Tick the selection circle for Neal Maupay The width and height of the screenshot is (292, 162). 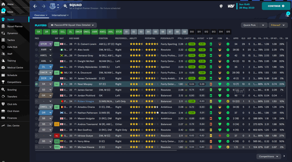37,84
